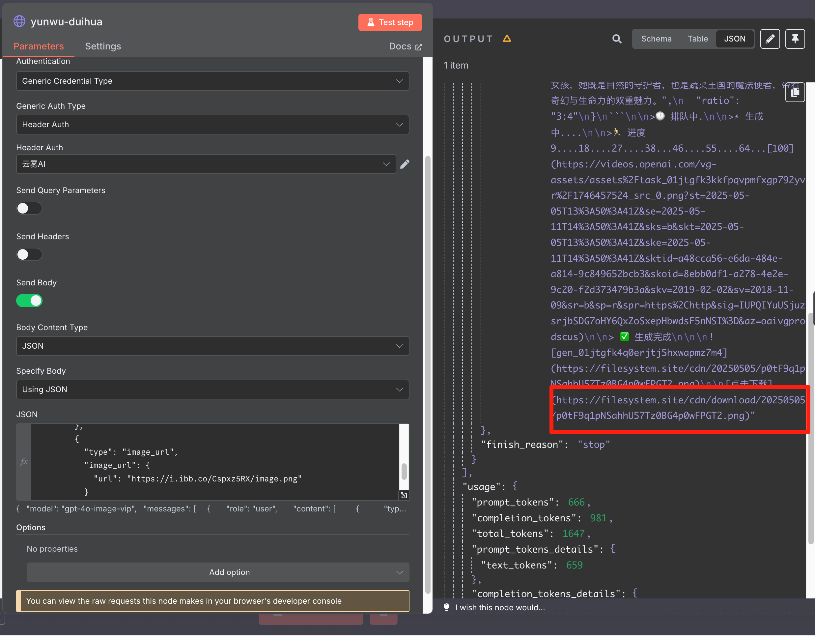Image resolution: width=815 pixels, height=636 pixels.
Task: Click "I wish this node would..." link
Action: (x=500, y=608)
